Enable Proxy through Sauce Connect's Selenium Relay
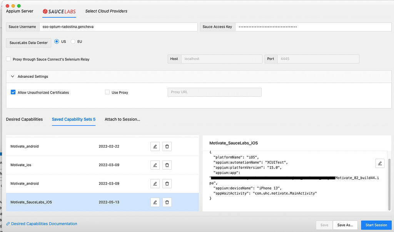This screenshot has height=232, width=394. point(8,59)
